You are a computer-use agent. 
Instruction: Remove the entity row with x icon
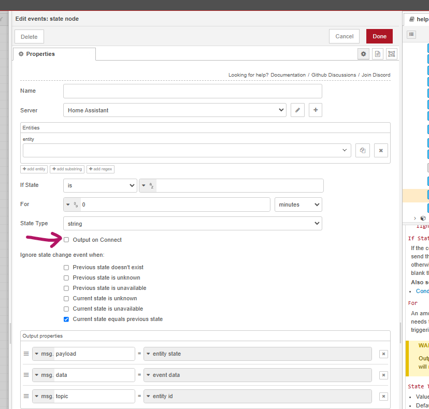point(381,150)
